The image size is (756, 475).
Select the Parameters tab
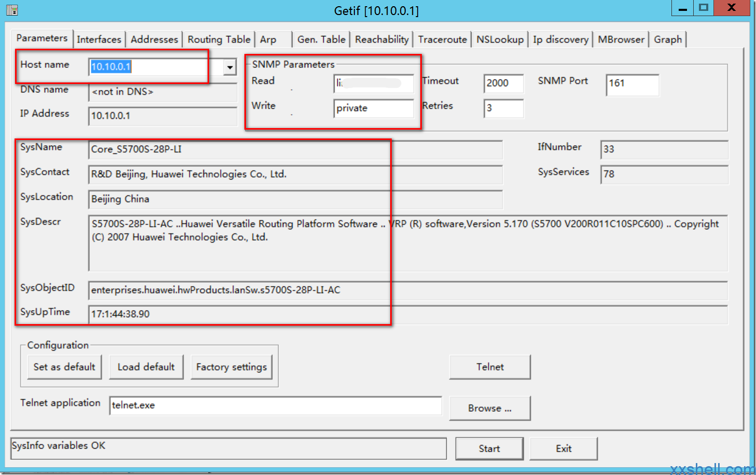(42, 38)
